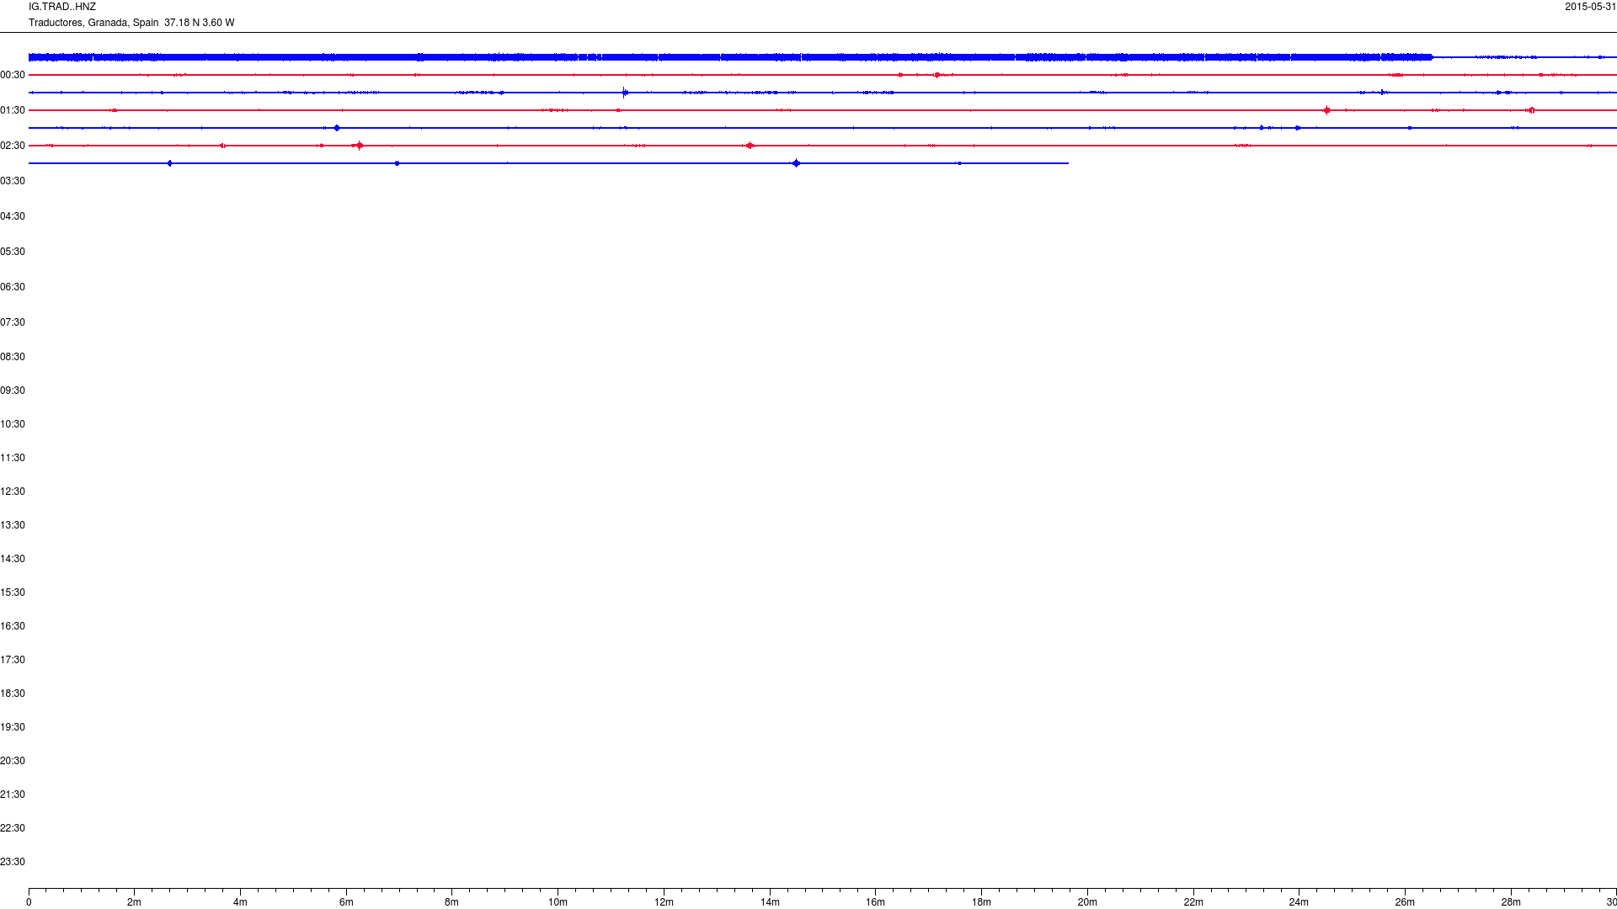Image resolution: width=1617 pixels, height=909 pixels.
Task: Select the 09:30 time label
Action: click(x=13, y=391)
